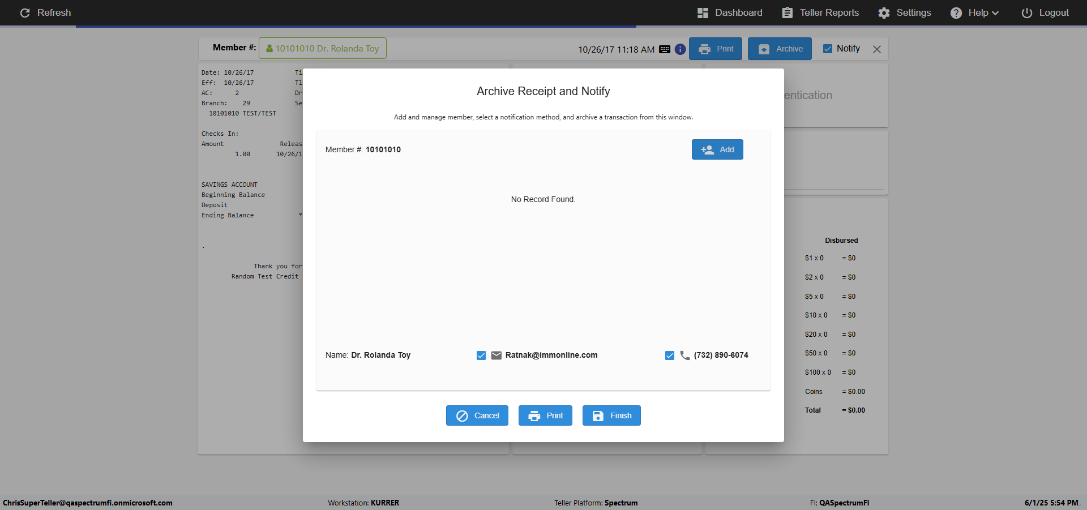Open Teller Reports clipboard icon
The width and height of the screenshot is (1087, 510).
(787, 12)
